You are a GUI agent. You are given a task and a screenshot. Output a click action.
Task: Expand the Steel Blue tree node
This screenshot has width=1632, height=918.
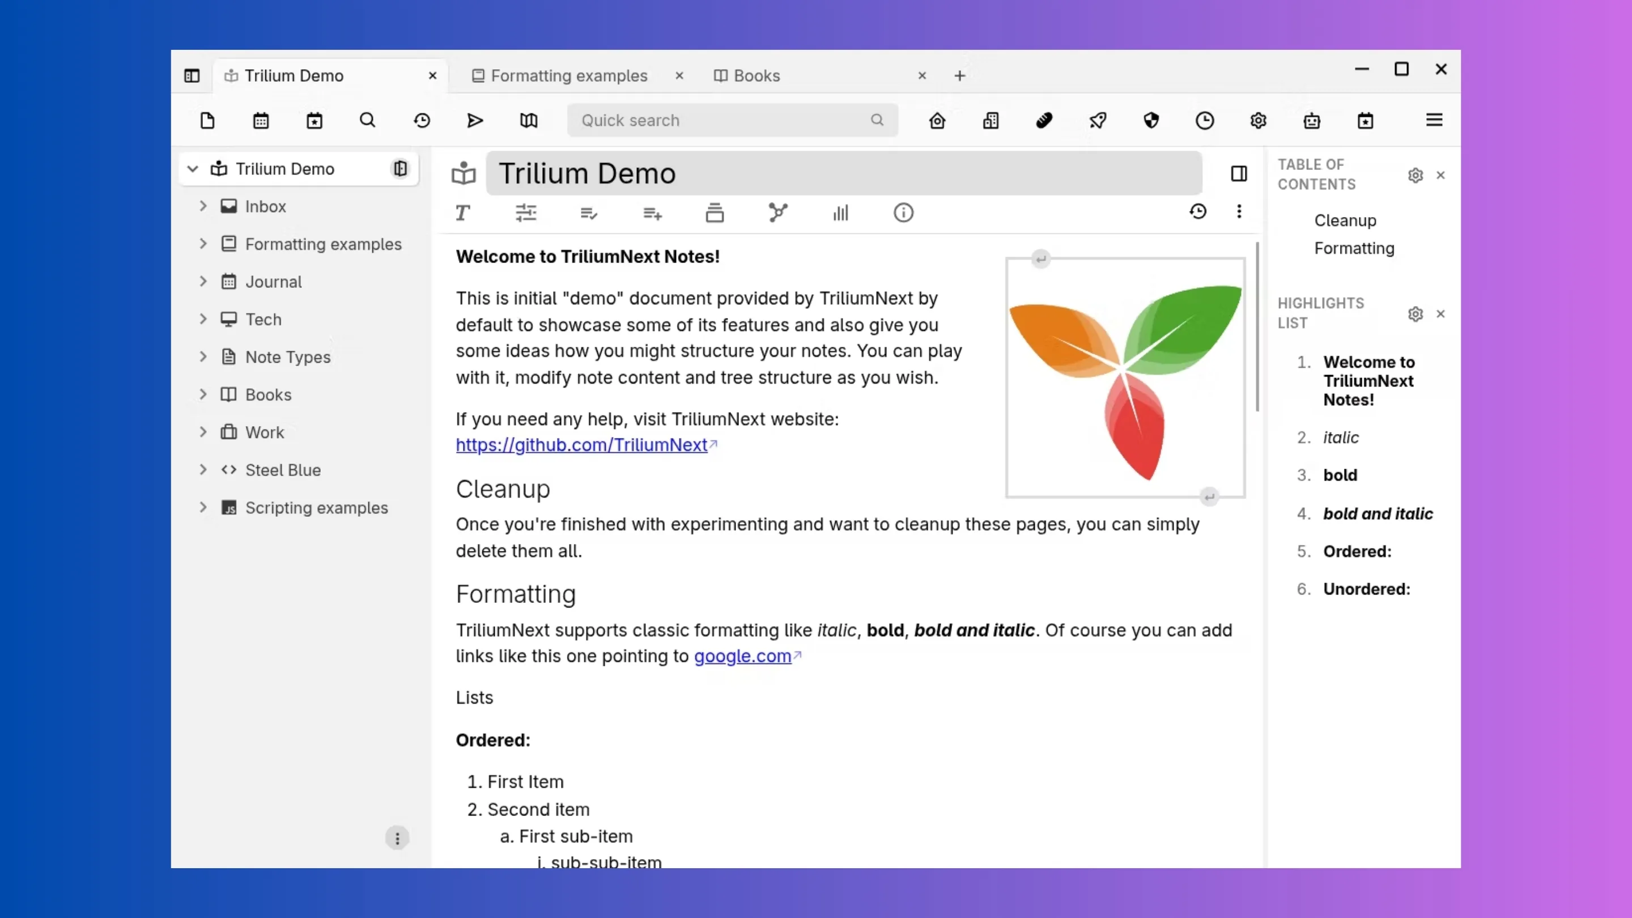point(203,470)
